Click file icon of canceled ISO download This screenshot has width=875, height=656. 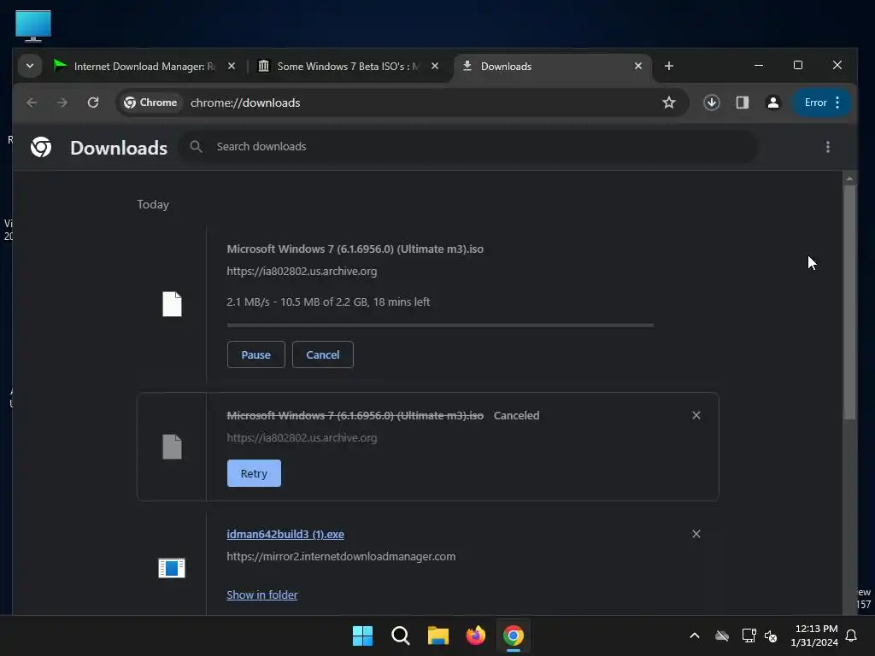pyautogui.click(x=172, y=447)
